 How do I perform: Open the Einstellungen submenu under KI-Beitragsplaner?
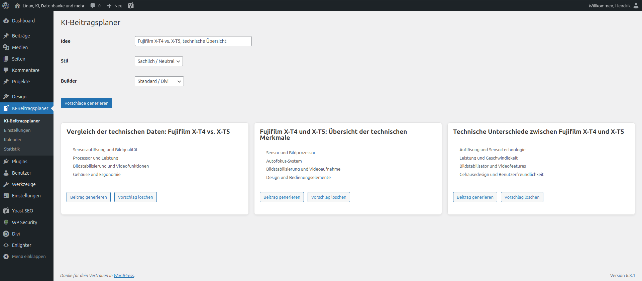17,130
